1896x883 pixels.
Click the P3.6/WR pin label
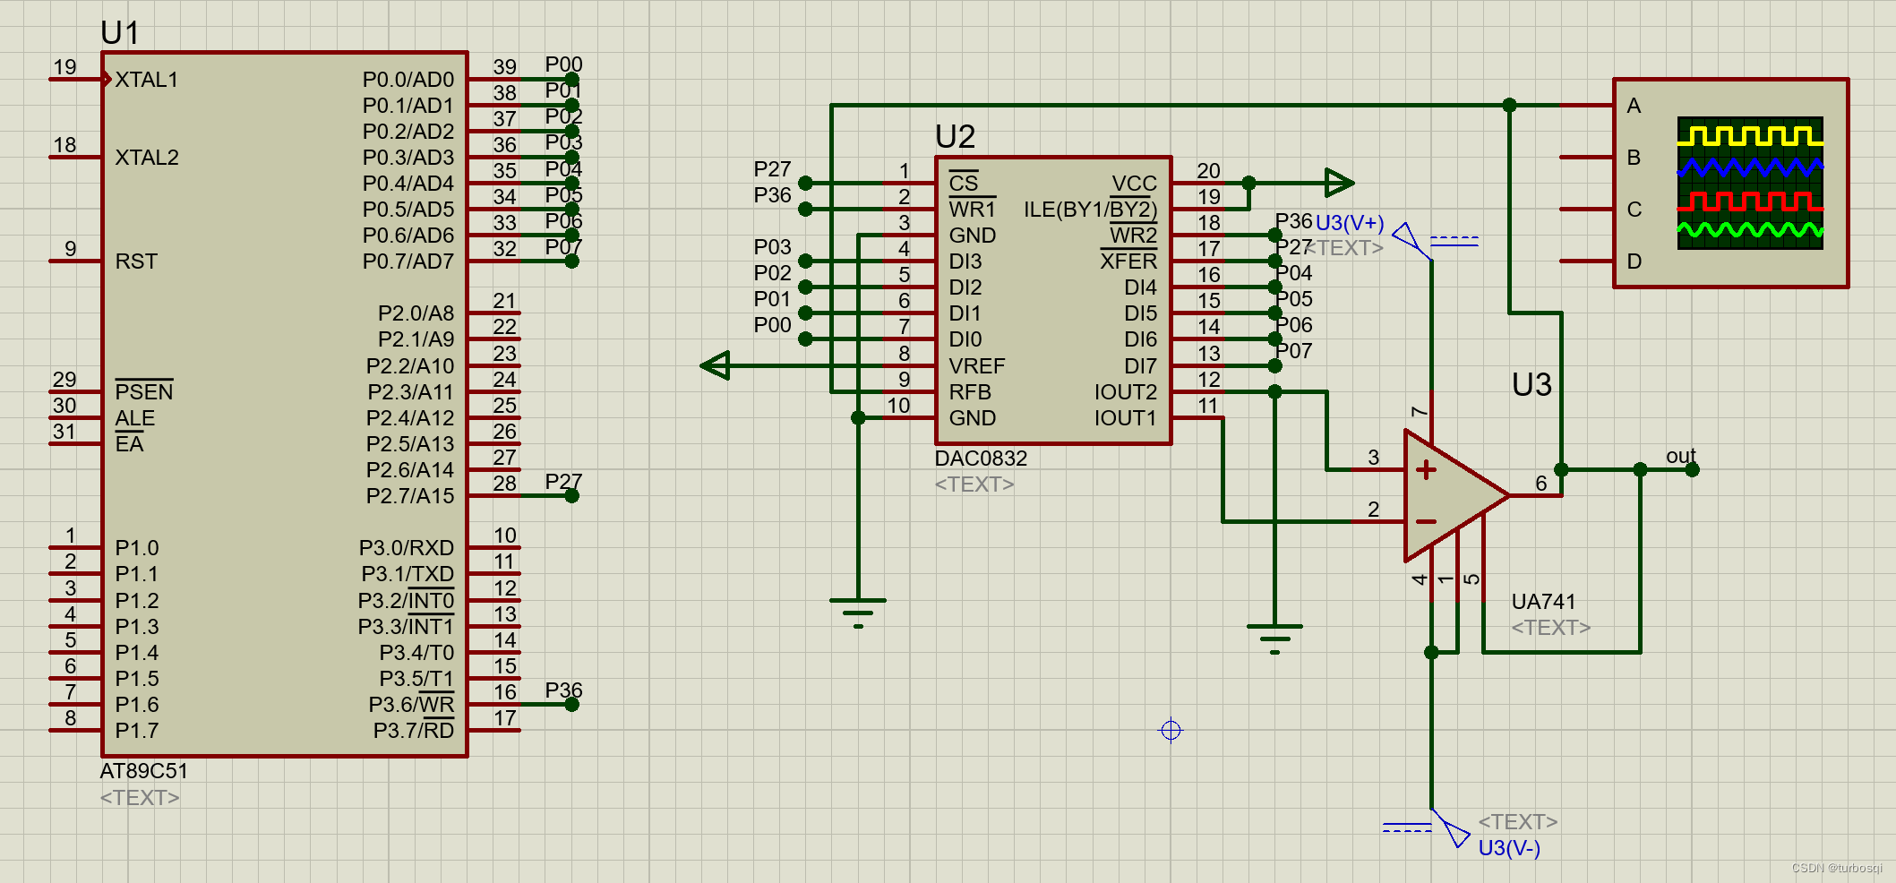(412, 705)
